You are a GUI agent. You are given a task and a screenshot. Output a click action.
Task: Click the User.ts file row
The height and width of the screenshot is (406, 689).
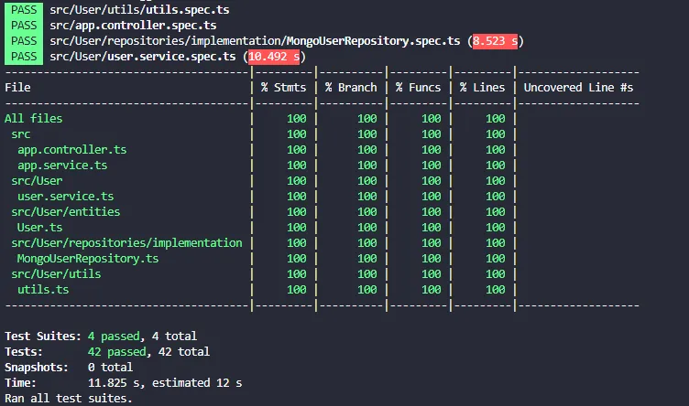(x=39, y=228)
